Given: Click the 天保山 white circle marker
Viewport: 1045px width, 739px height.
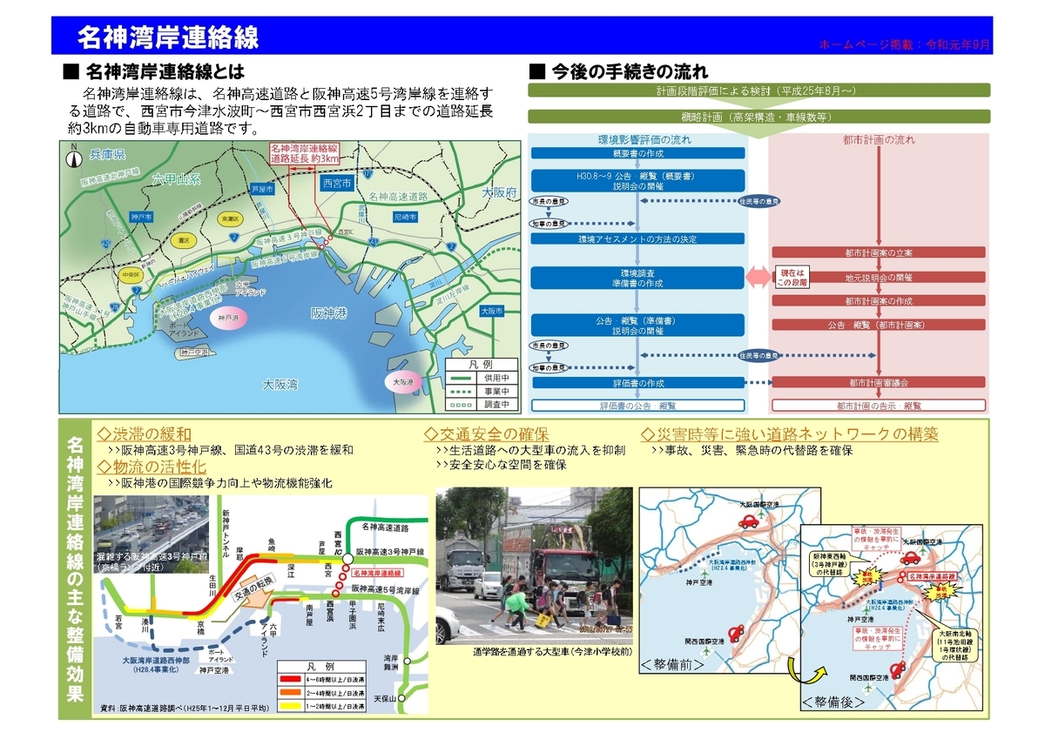Looking at the screenshot, I should 401,699.
